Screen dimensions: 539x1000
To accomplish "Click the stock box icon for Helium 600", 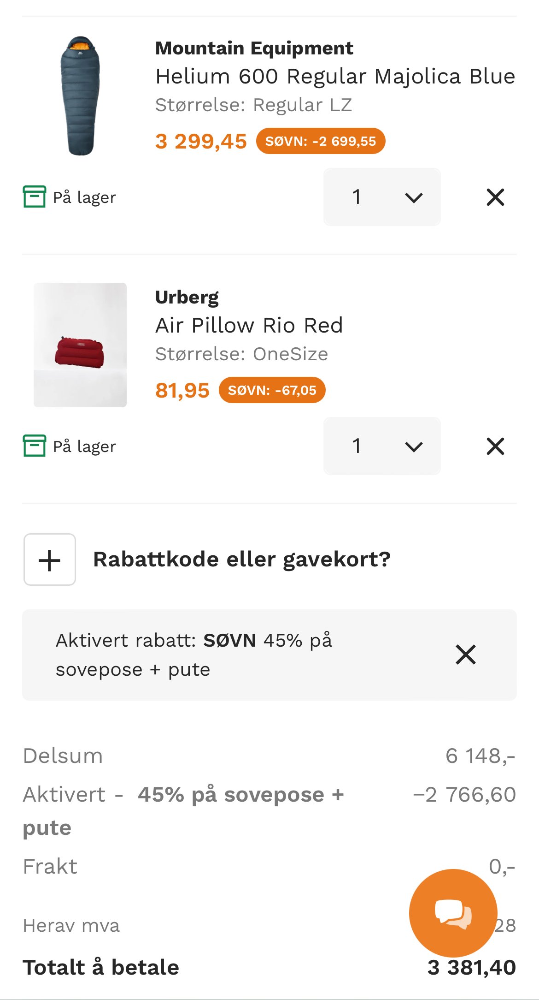I will (35, 197).
